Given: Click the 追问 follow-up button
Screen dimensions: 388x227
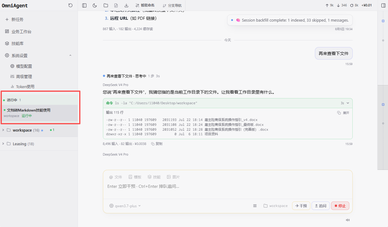Looking at the screenshot, I should click(x=321, y=206).
